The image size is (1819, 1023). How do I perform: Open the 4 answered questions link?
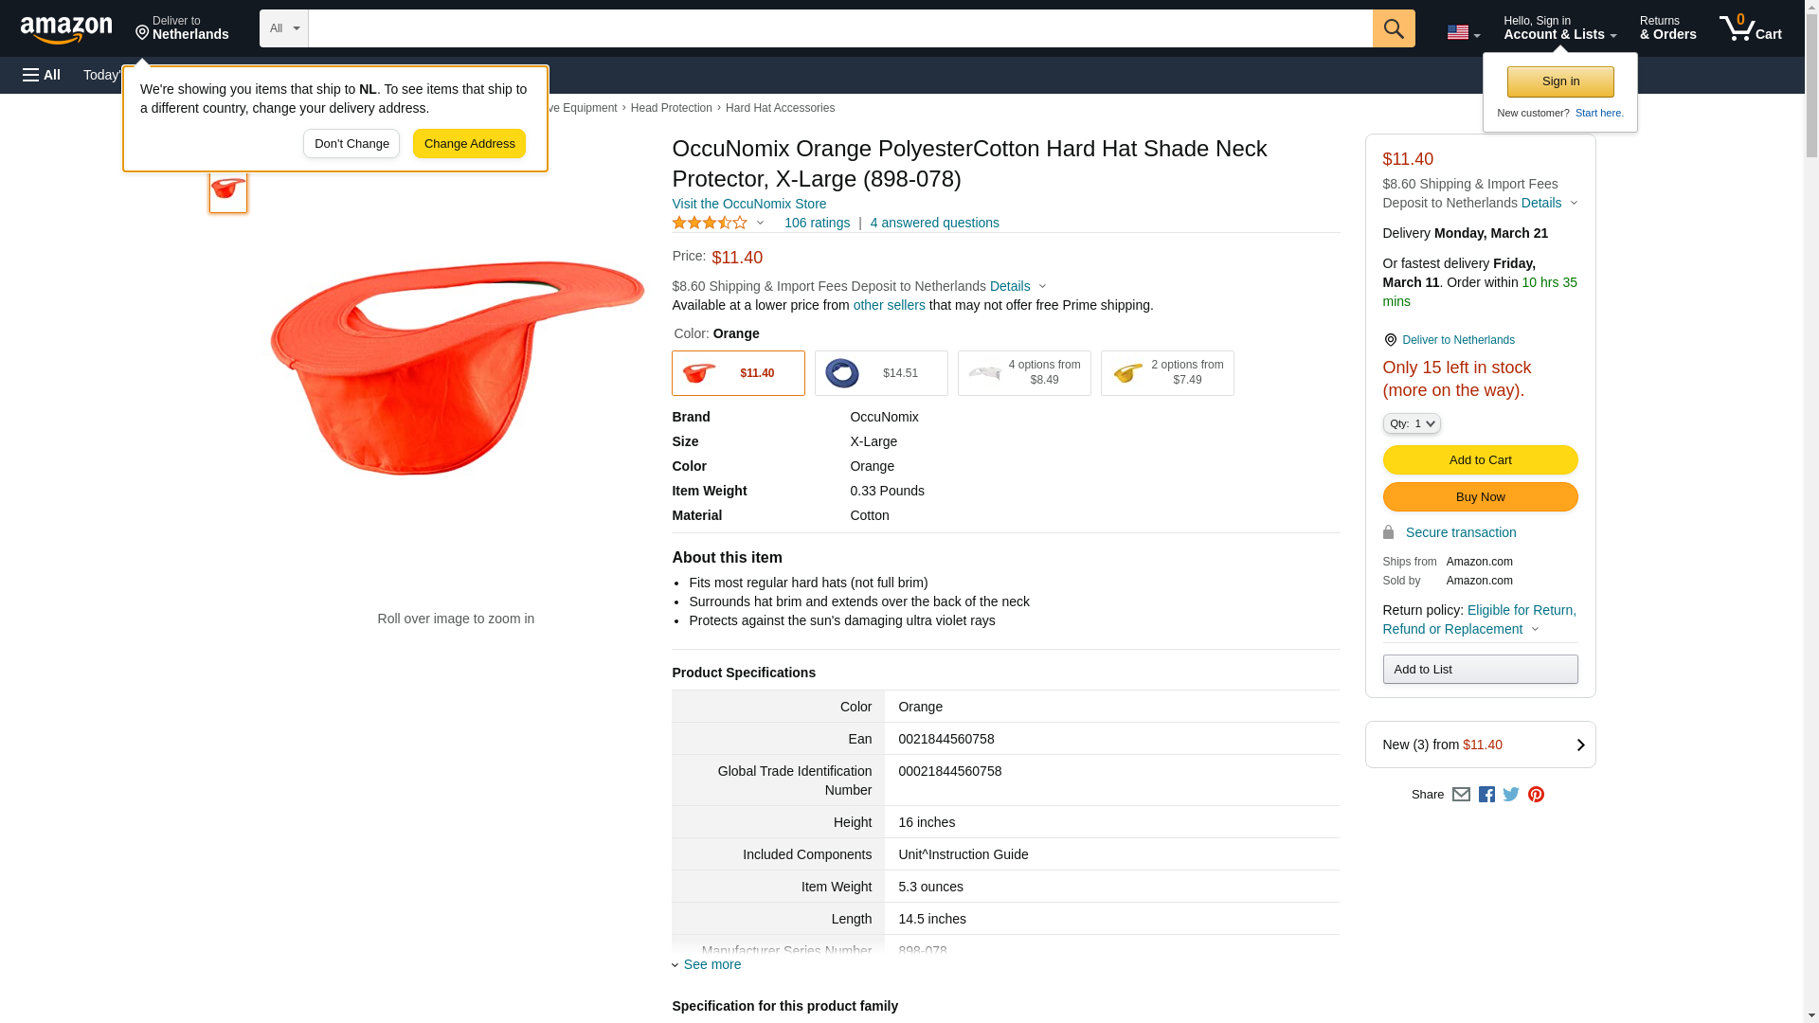[x=934, y=224]
